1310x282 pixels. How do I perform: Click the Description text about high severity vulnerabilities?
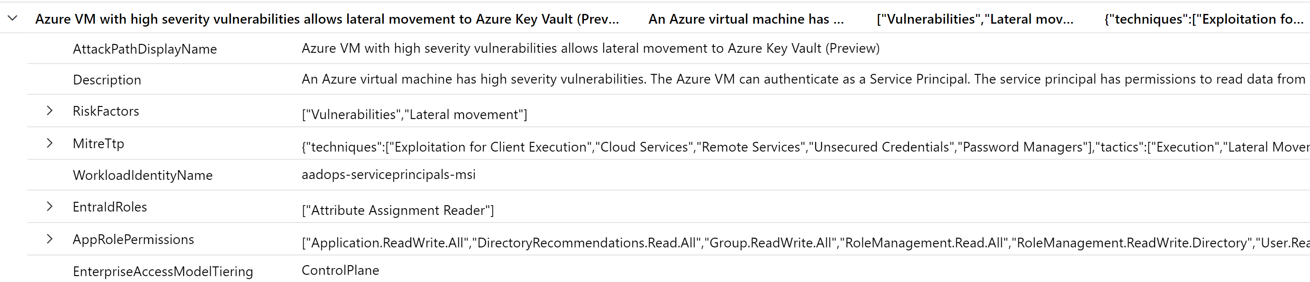tap(803, 79)
